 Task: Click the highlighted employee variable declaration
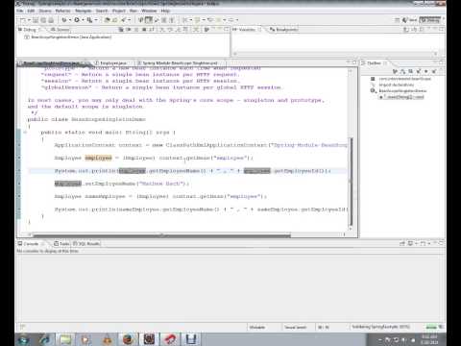[x=98, y=158]
